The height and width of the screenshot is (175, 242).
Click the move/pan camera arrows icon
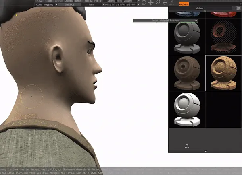click(x=151, y=3)
